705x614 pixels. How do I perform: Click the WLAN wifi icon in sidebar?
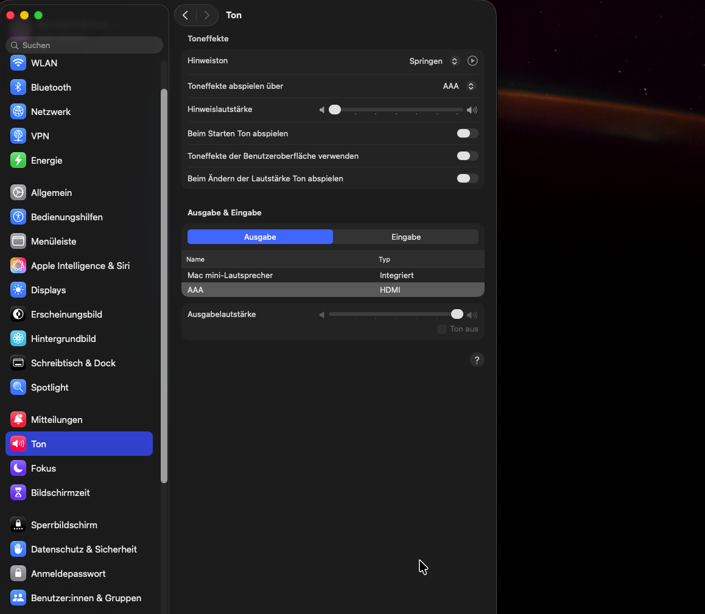pos(18,63)
